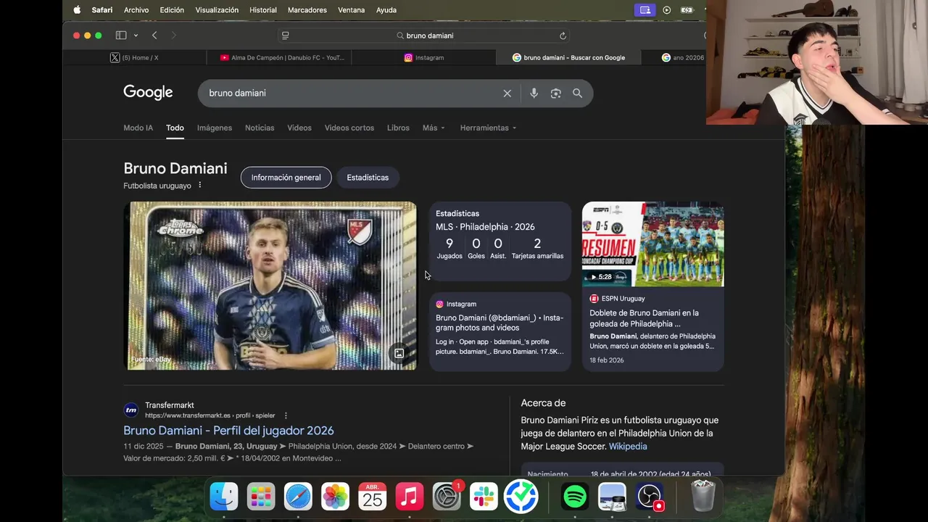
Task: Clear the Google search box text
Action: [507, 94]
